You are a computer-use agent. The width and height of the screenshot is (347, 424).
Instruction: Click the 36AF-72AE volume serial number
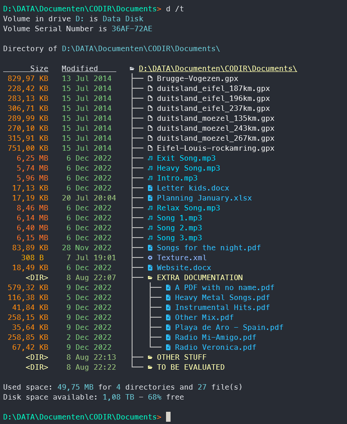[x=132, y=29]
